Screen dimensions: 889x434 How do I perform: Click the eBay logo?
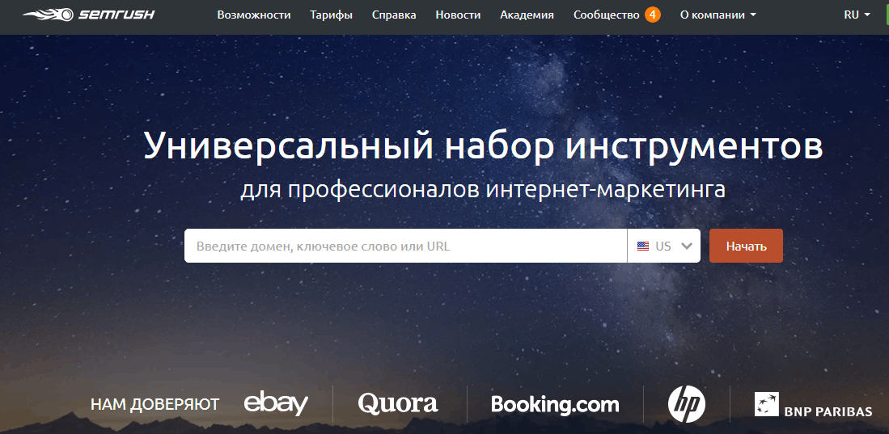pyautogui.click(x=276, y=402)
